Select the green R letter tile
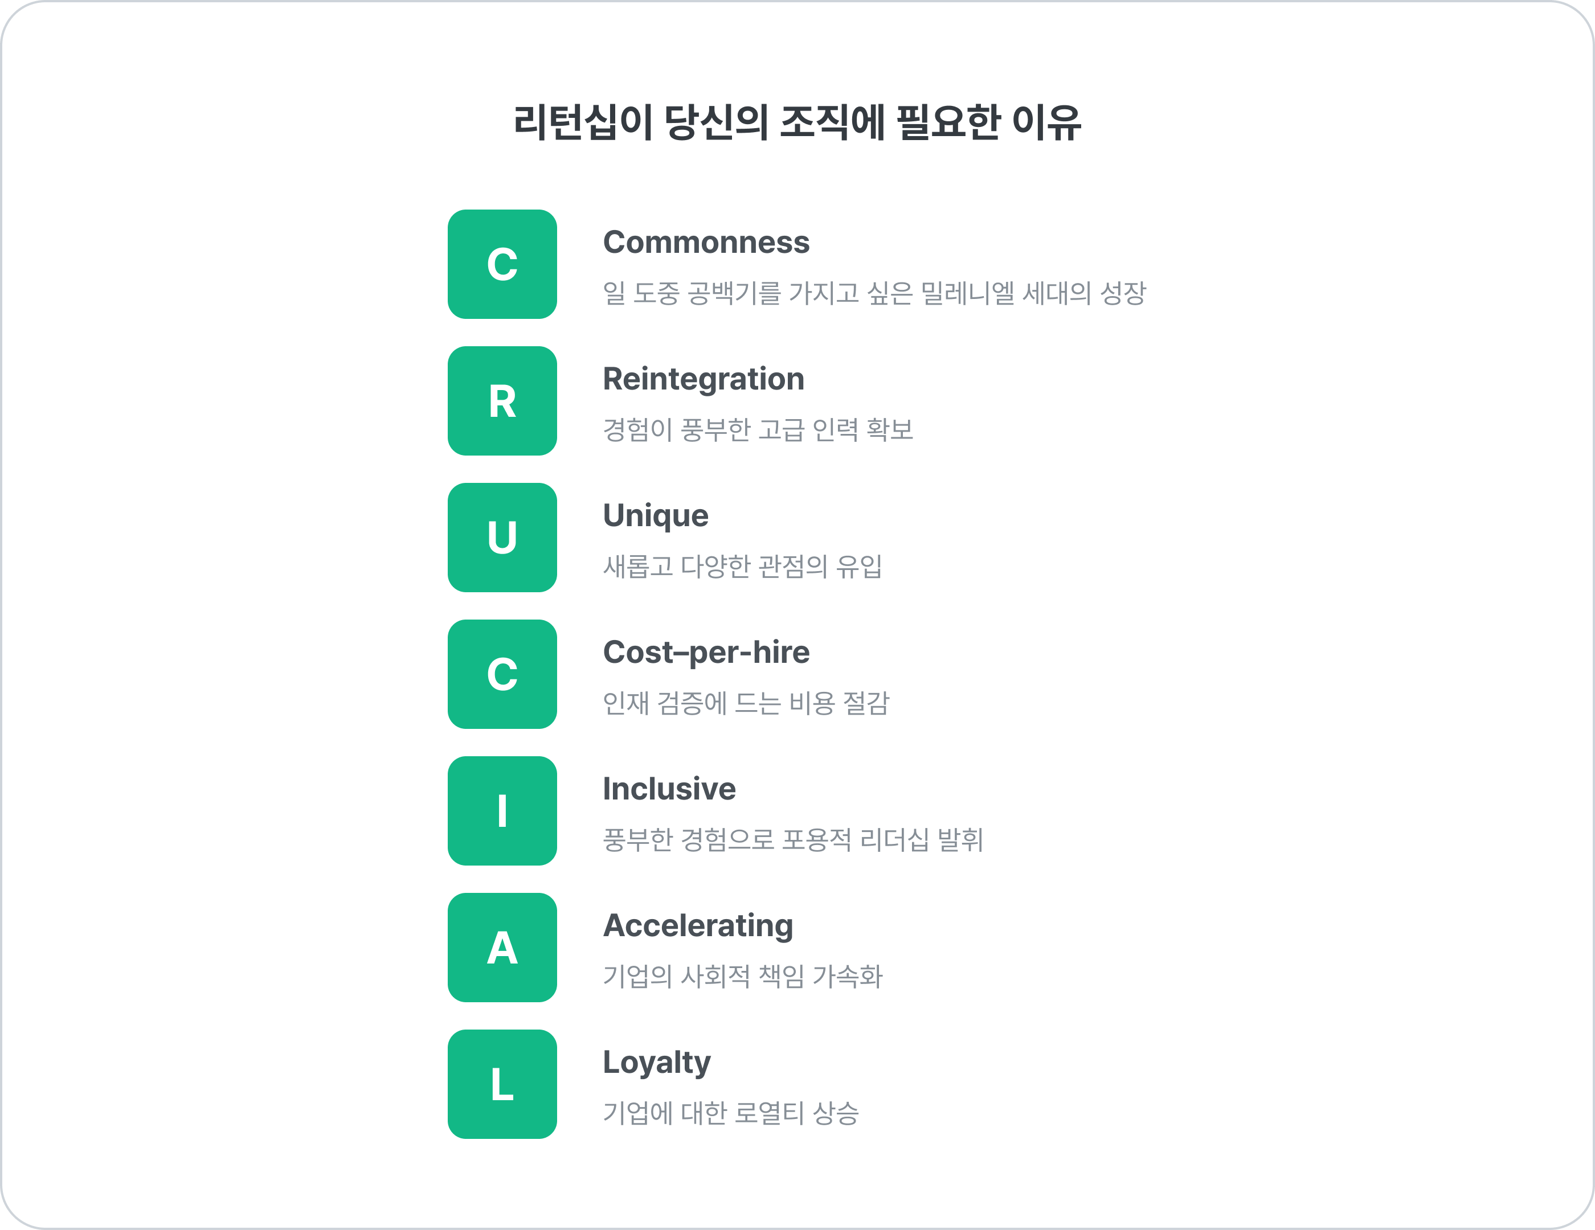Viewport: 1595px width, 1230px height. pyautogui.click(x=502, y=401)
